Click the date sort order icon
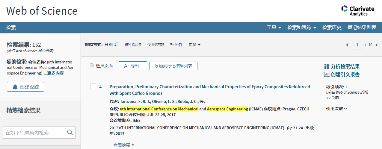The height and width of the screenshot is (149, 382). [117, 45]
